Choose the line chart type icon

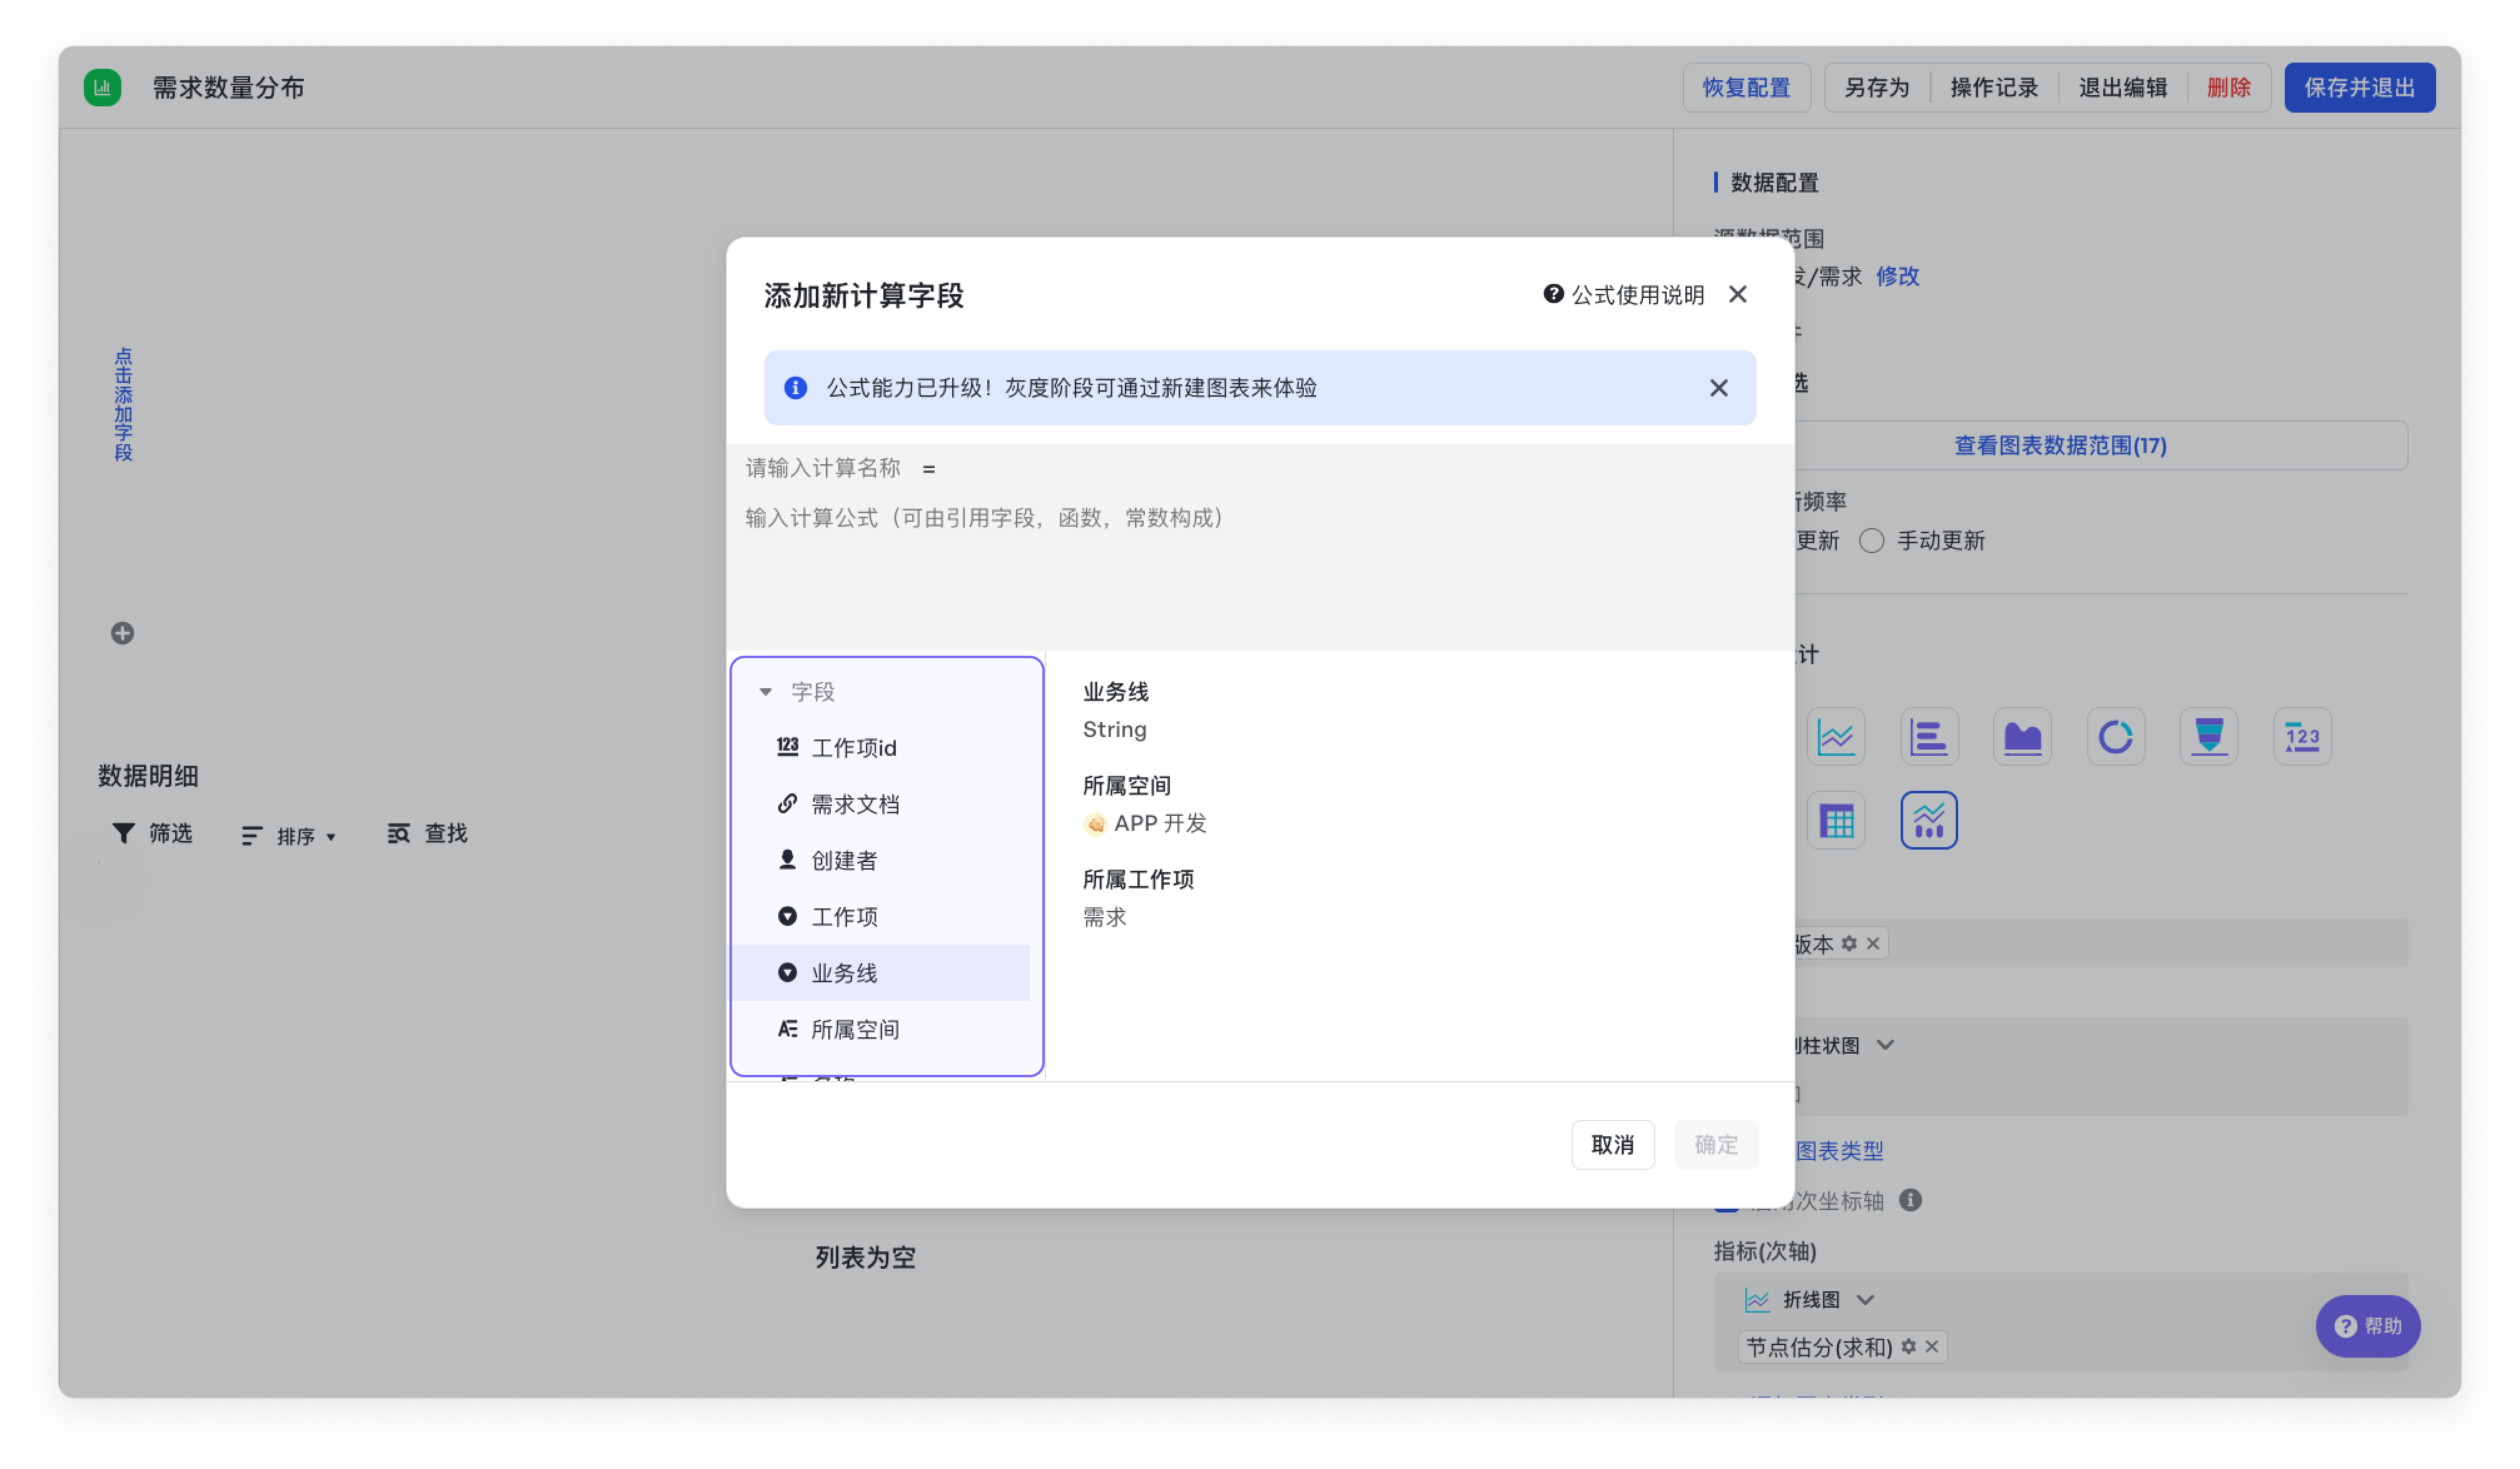pos(1836,738)
